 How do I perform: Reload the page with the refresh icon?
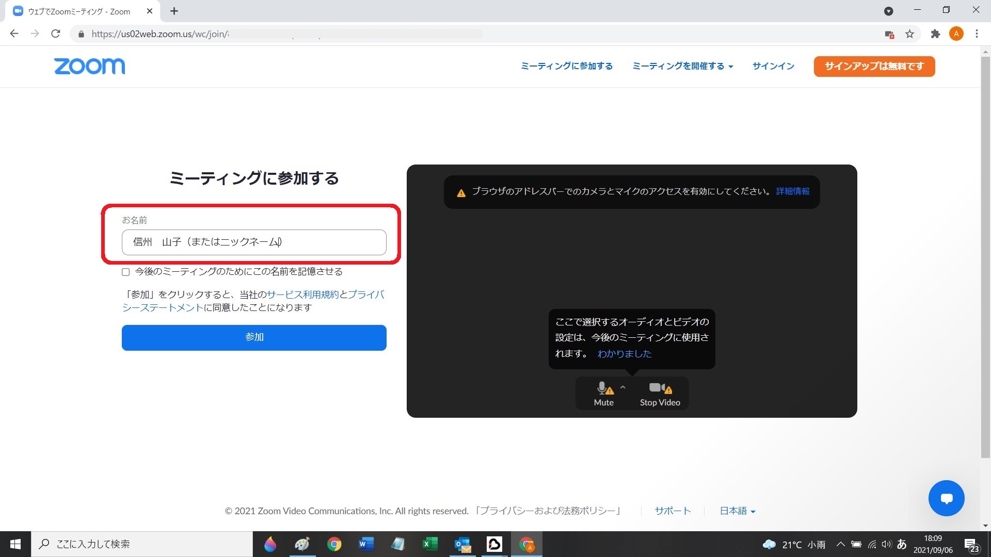click(x=56, y=34)
